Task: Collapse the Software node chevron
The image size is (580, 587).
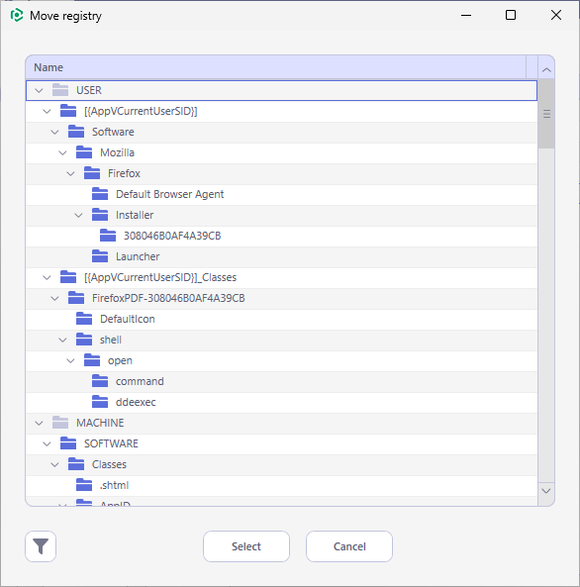Action: 54,133
